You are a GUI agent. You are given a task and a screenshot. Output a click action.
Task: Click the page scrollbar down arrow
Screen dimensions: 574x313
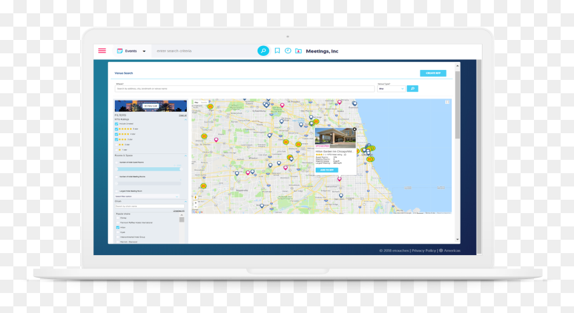point(457,240)
